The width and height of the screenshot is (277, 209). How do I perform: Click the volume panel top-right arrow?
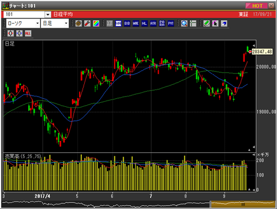(254, 155)
